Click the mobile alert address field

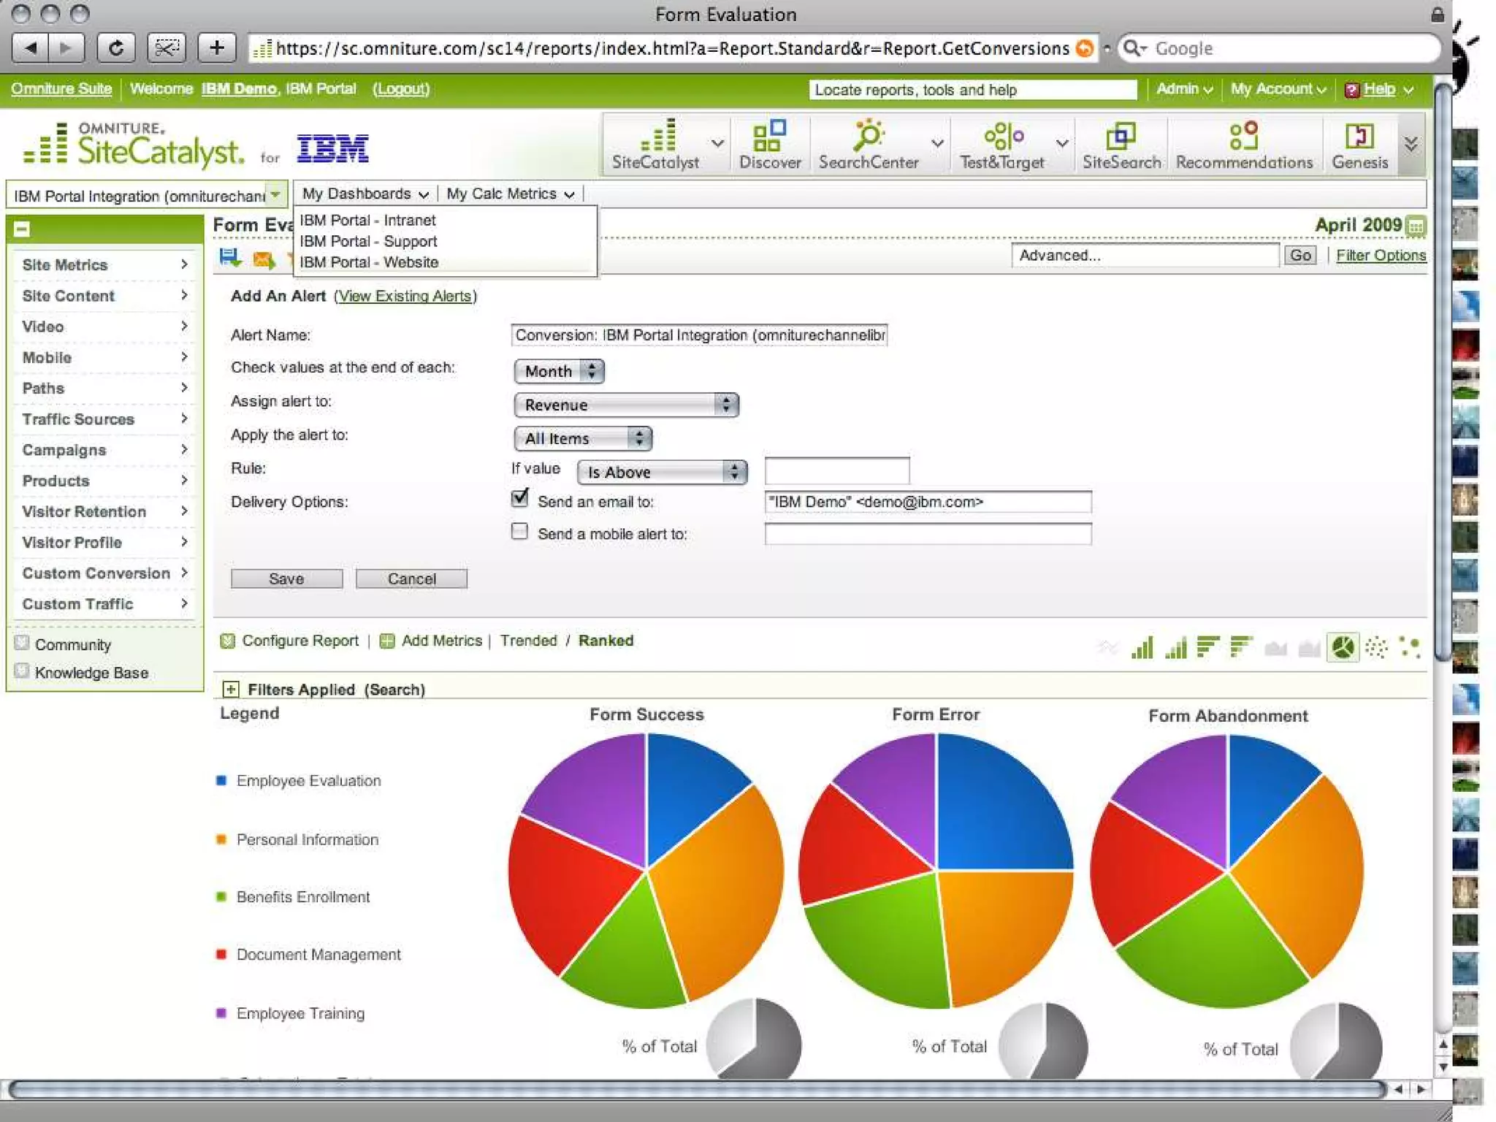point(928,533)
